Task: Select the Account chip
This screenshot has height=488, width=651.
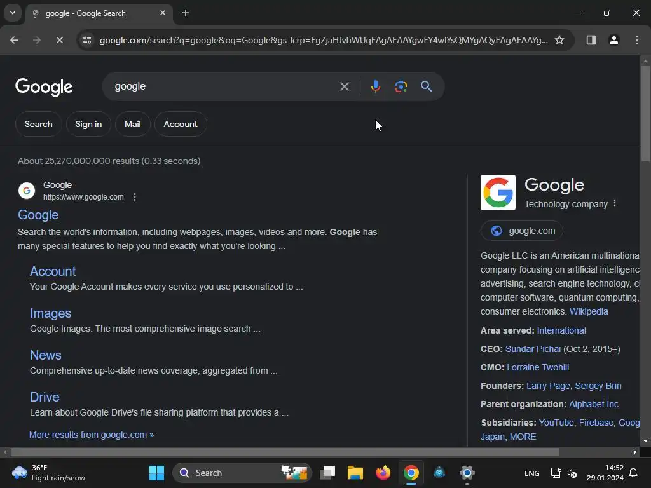Action: coord(181,124)
